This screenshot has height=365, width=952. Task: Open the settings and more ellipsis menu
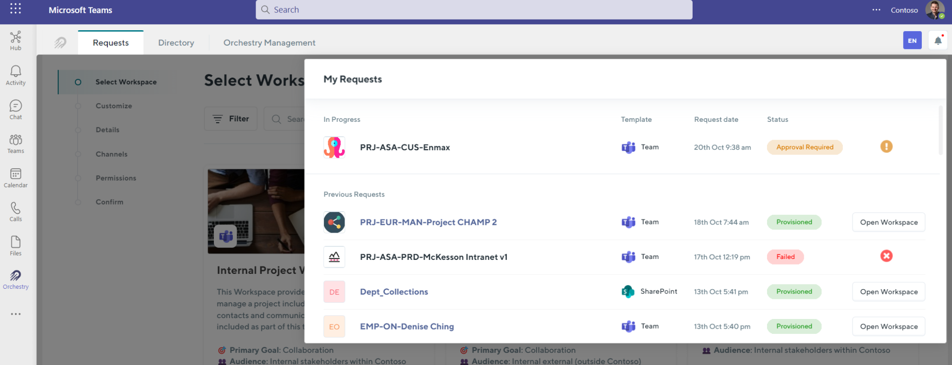(x=876, y=10)
